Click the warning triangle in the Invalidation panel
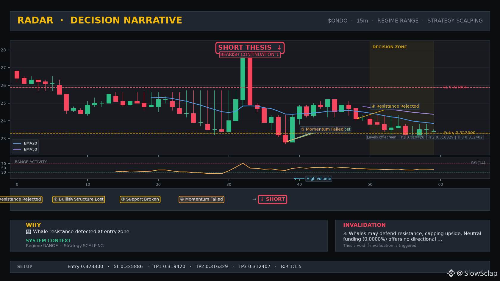 [345, 234]
